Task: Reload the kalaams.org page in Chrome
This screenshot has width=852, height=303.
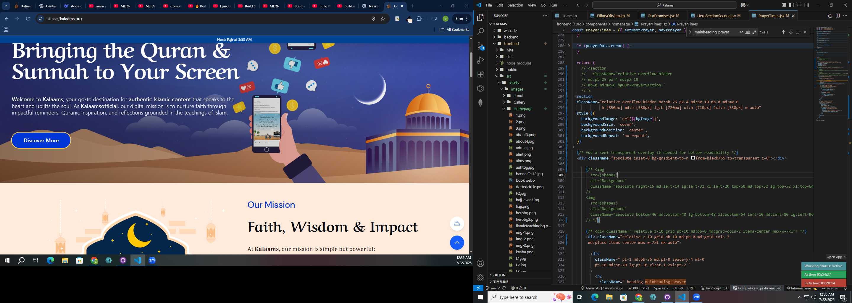Action: pos(28,19)
